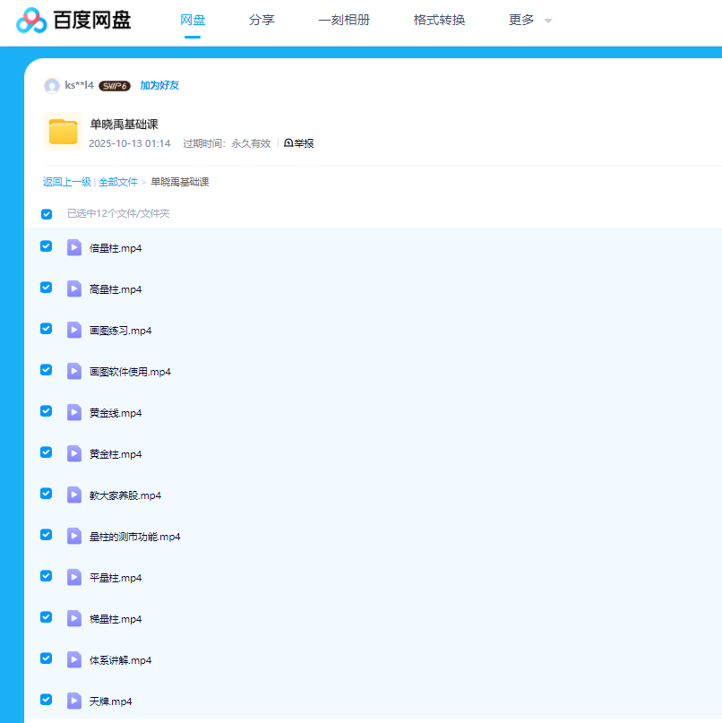722x723 pixels.
Task: Uncheck the select-all files checkbox
Action: [46, 214]
